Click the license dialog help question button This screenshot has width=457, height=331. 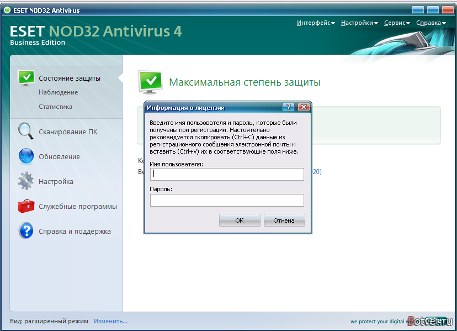(x=289, y=107)
